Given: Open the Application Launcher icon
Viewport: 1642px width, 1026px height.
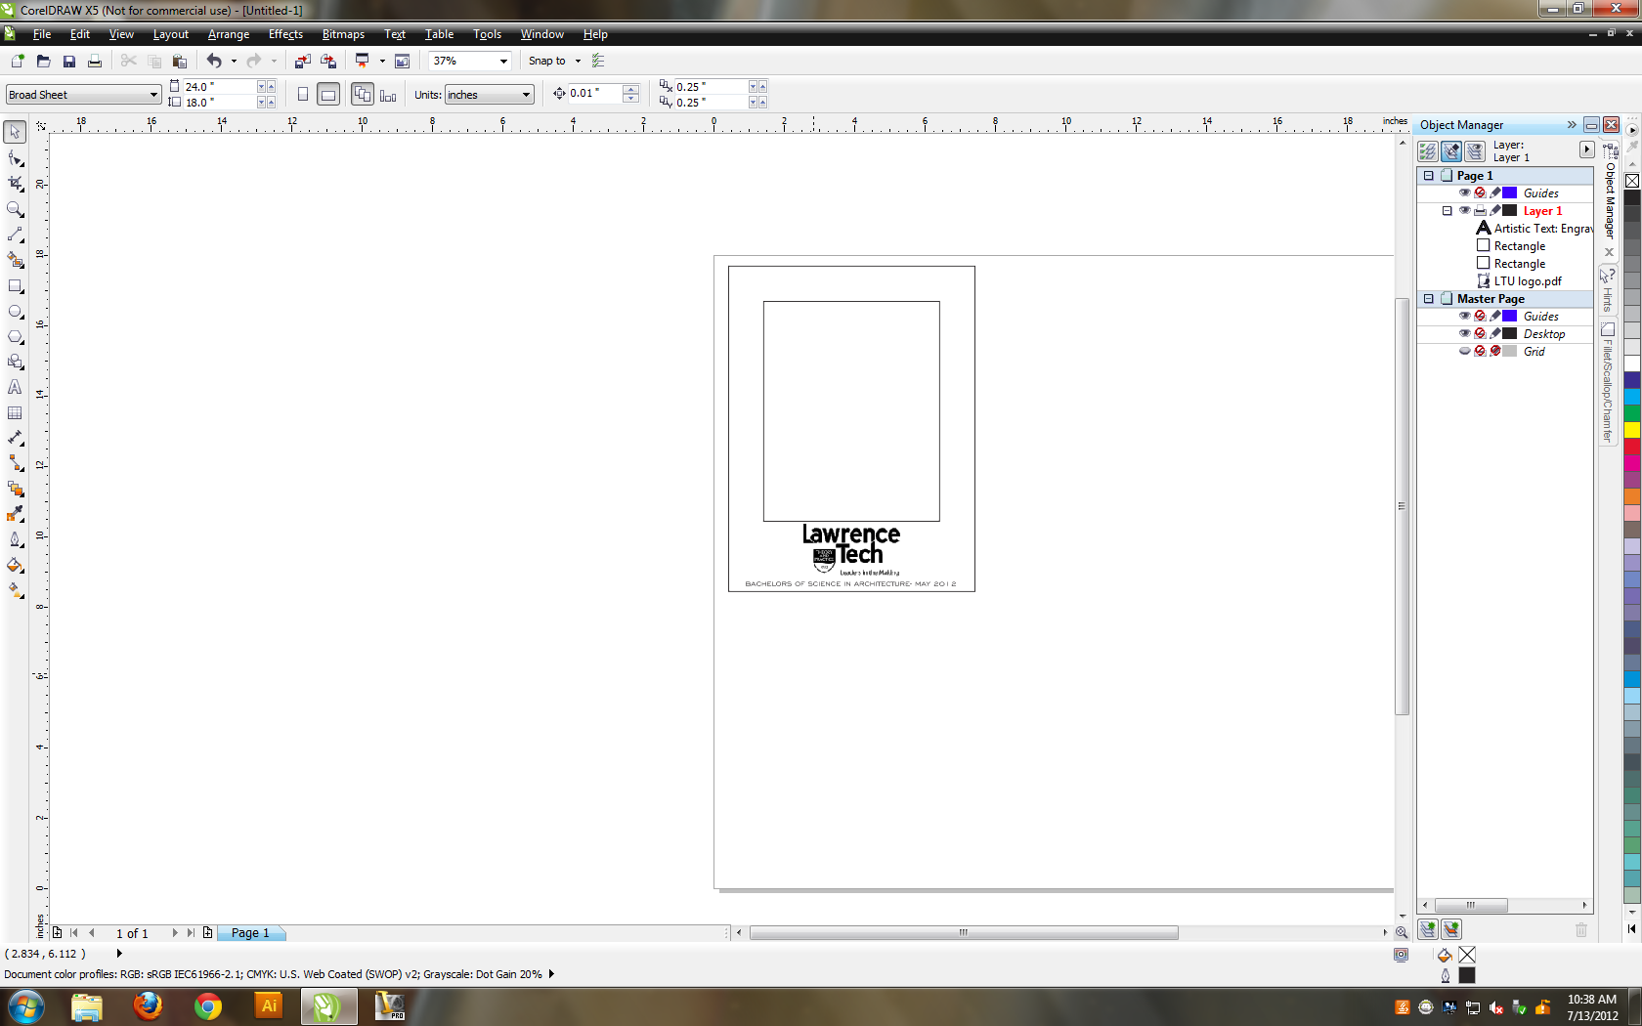Looking at the screenshot, I should click(x=363, y=61).
